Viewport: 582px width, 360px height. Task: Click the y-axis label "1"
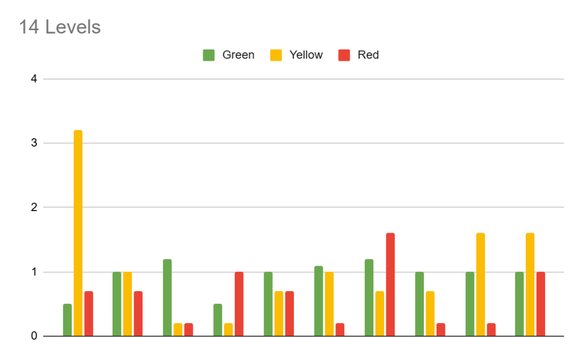(x=34, y=272)
